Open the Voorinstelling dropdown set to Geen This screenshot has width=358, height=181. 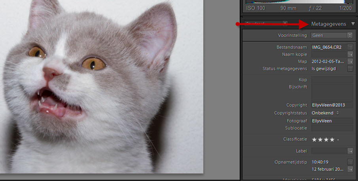(332, 35)
